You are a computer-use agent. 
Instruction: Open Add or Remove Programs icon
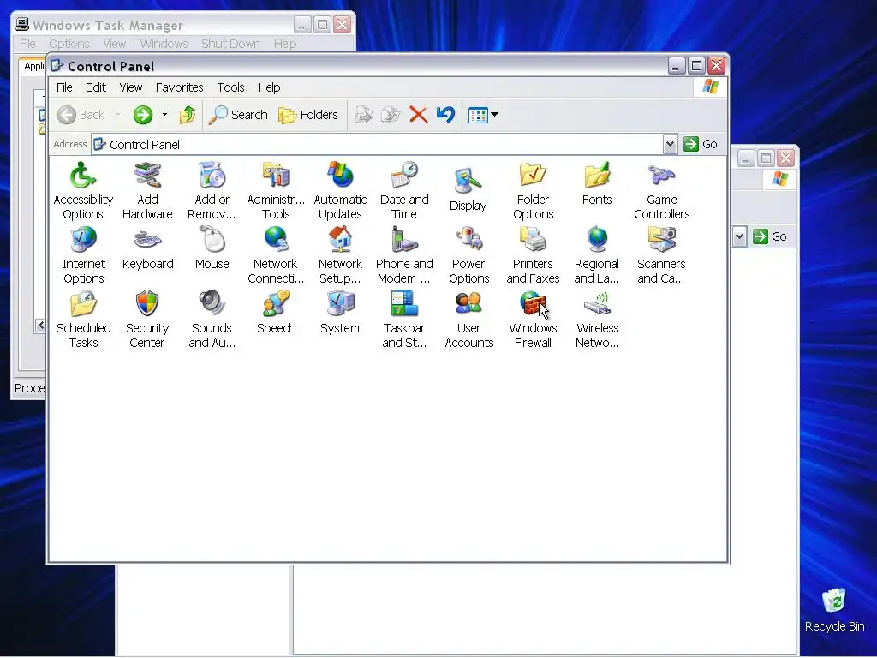tap(212, 190)
